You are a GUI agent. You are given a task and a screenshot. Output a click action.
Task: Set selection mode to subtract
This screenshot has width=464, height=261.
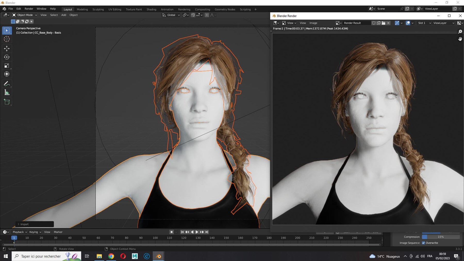pos(22,21)
